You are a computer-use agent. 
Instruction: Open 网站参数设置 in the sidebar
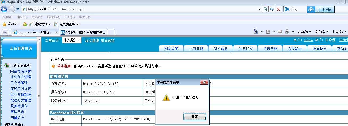pos(21,71)
